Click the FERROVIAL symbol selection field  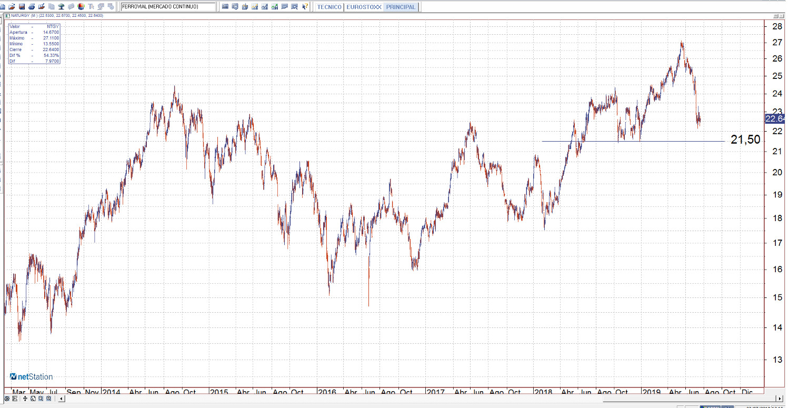pyautogui.click(x=167, y=7)
